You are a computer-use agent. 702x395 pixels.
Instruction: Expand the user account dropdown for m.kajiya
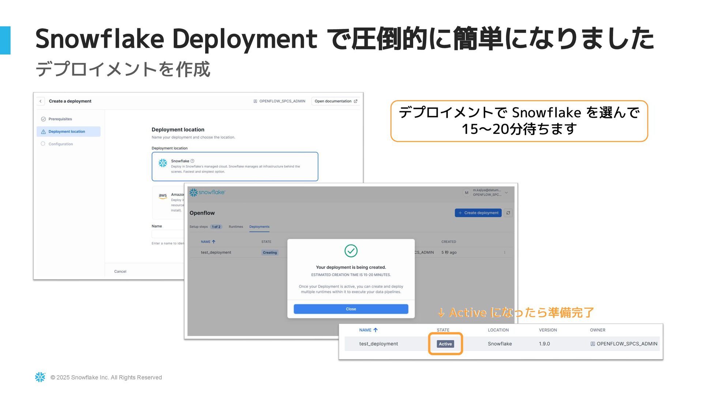(x=506, y=192)
